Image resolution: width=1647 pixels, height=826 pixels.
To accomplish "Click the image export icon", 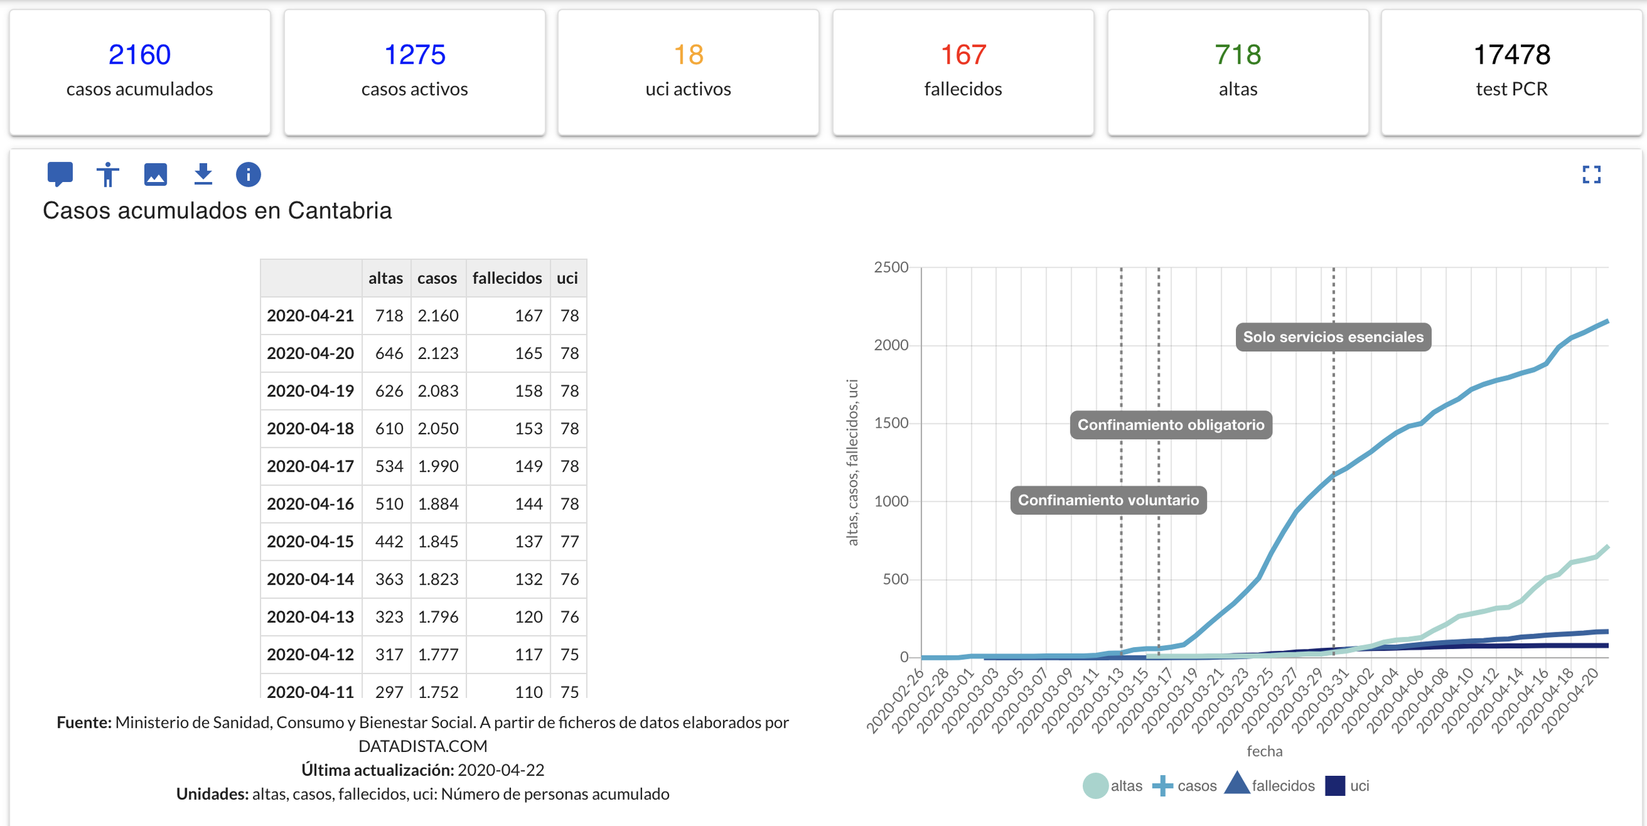I will tap(156, 174).
